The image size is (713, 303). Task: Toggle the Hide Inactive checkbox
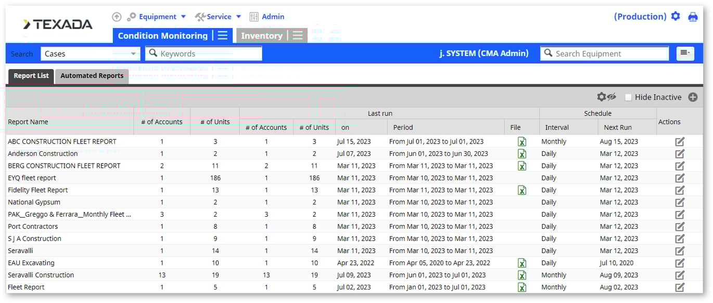tap(628, 97)
